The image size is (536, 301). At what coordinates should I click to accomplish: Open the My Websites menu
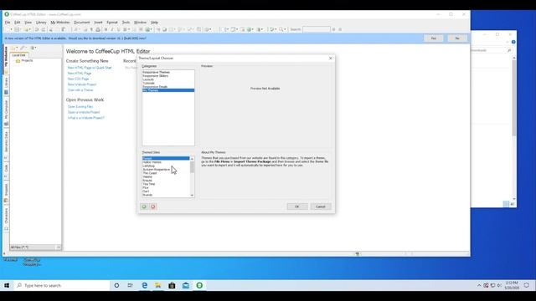[60, 23]
